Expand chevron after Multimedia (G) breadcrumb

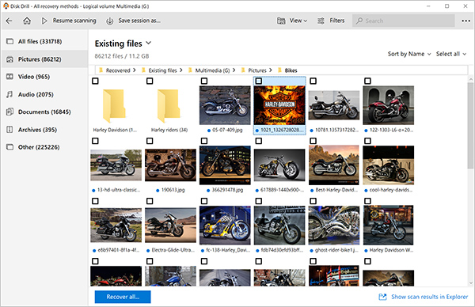coord(234,70)
